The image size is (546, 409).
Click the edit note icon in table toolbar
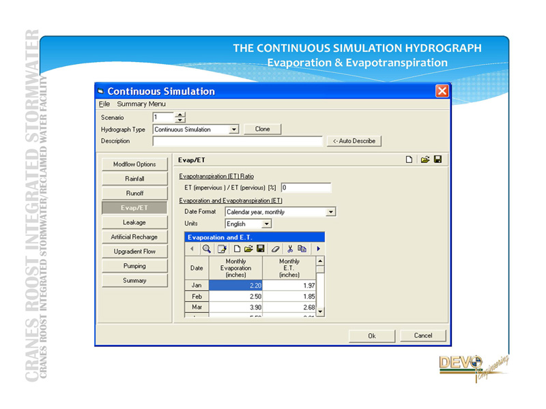[x=222, y=249]
